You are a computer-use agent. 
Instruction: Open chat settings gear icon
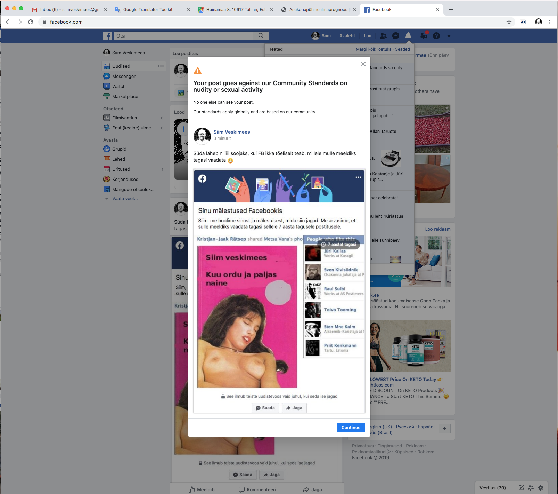click(541, 488)
